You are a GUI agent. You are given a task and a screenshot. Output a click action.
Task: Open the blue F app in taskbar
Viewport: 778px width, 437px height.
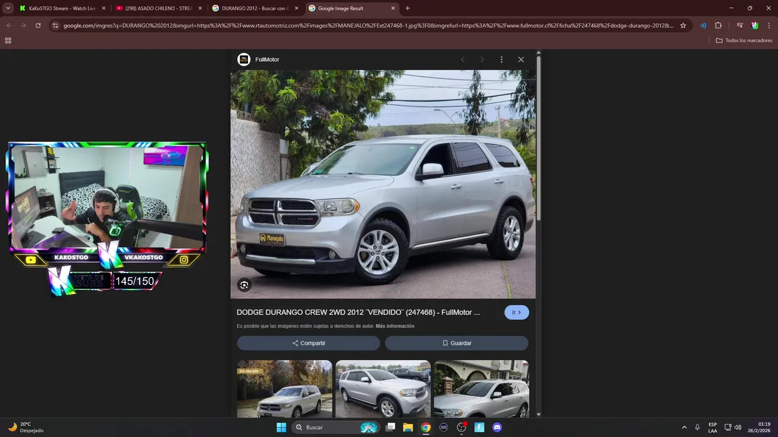pyautogui.click(x=479, y=427)
